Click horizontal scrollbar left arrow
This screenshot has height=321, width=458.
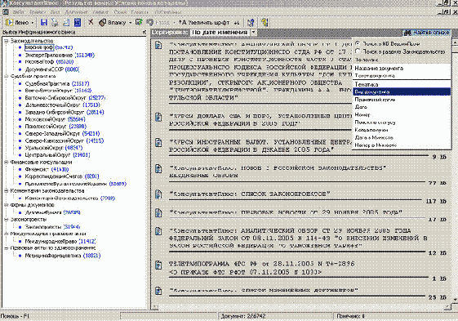click(x=155, y=307)
